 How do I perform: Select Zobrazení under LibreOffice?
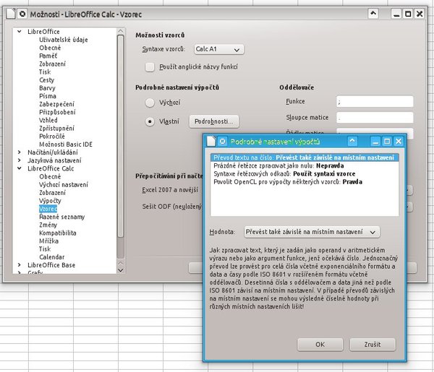pyautogui.click(x=52, y=64)
